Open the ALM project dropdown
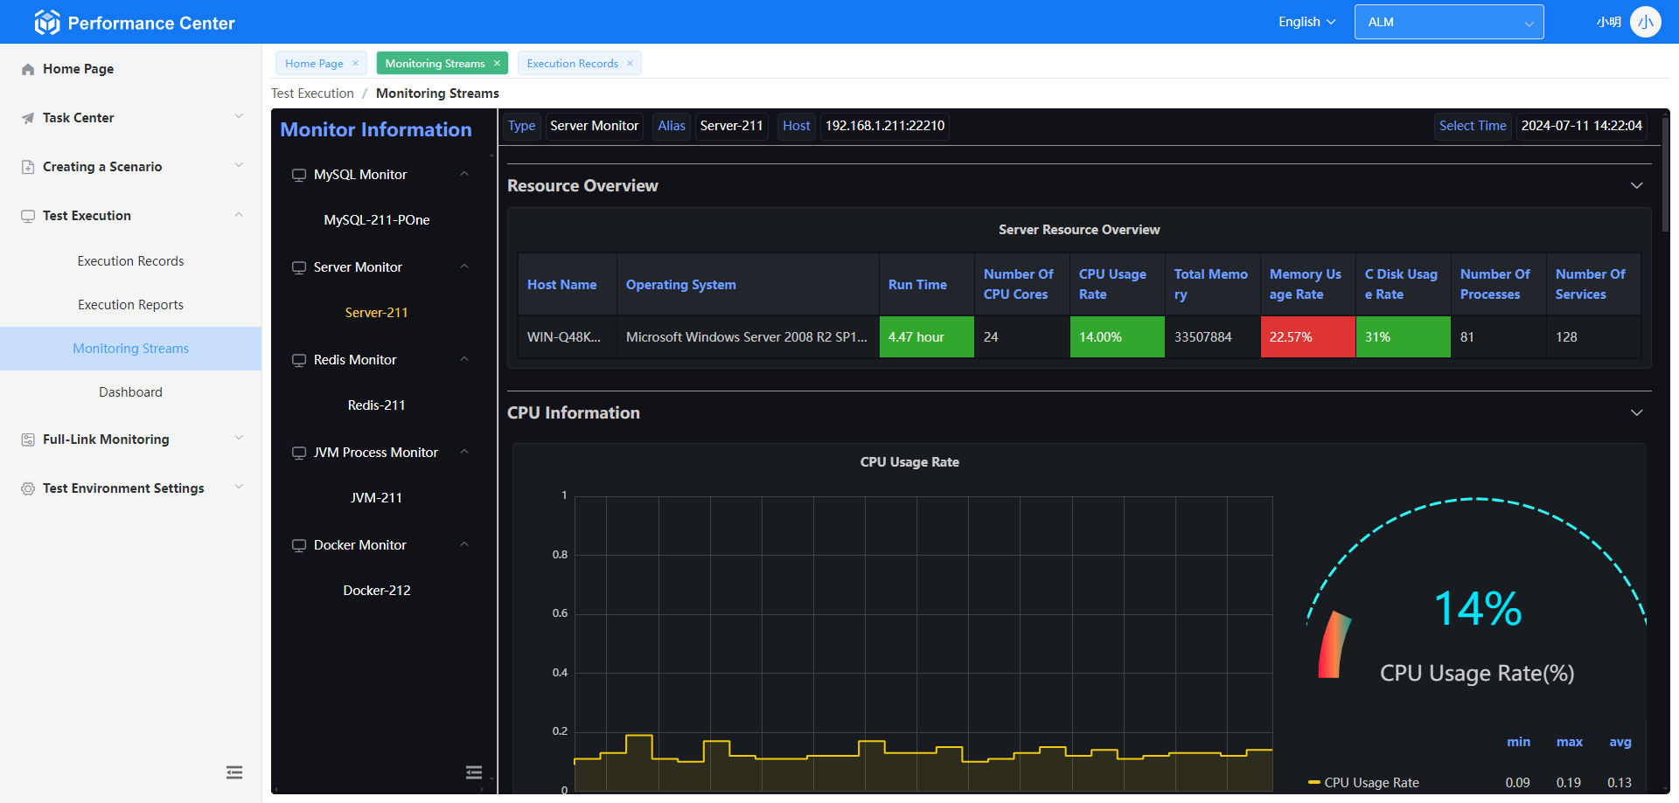Image resolution: width=1679 pixels, height=803 pixels. [1449, 22]
